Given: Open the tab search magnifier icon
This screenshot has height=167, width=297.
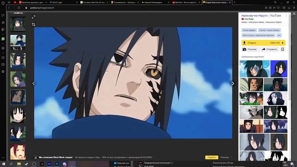Looking at the screenshot, I should point(275,2).
